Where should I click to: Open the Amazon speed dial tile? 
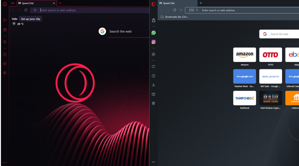(245, 55)
